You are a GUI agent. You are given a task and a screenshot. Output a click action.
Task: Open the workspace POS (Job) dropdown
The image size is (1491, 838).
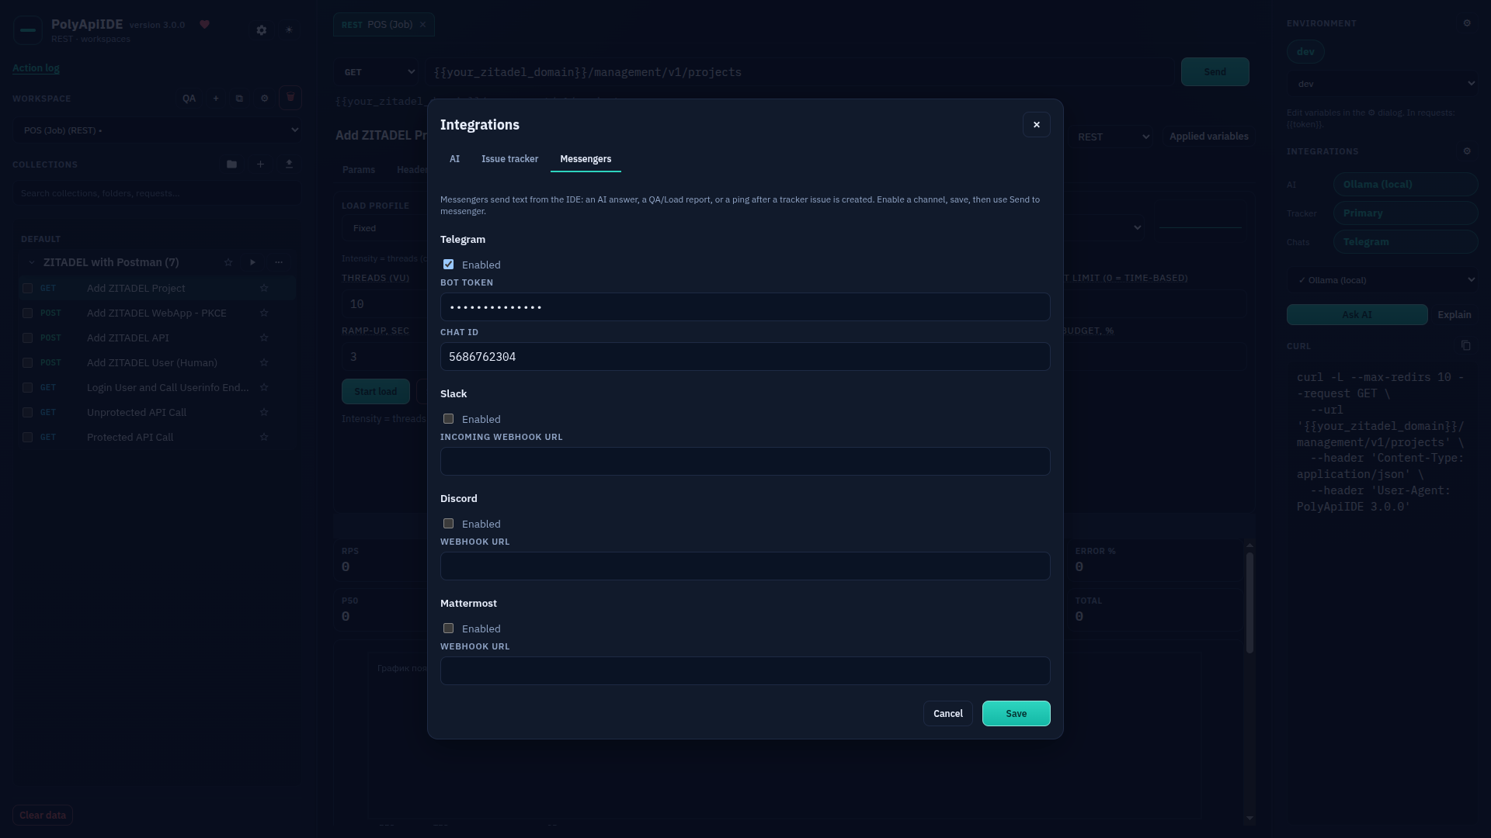pos(158,130)
